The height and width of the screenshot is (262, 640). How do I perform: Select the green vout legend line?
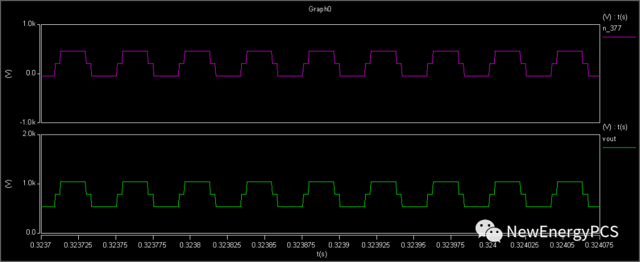(x=619, y=147)
